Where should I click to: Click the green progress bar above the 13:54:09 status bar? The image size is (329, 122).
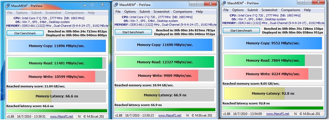273,108
